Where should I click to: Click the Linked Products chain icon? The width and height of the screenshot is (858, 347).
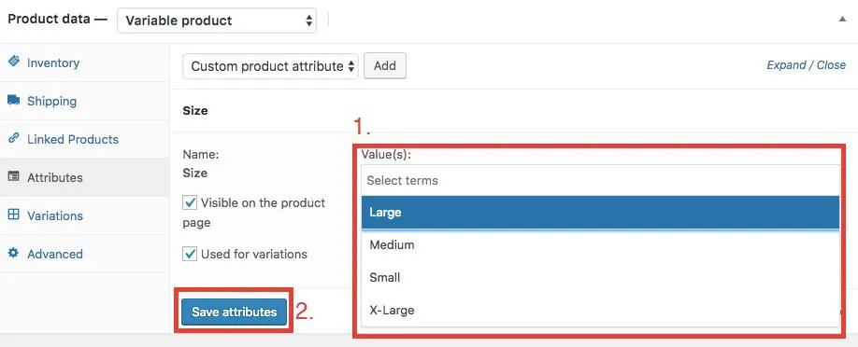coord(14,138)
